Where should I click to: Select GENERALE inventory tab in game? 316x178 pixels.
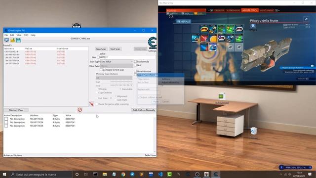[x=183, y=21]
